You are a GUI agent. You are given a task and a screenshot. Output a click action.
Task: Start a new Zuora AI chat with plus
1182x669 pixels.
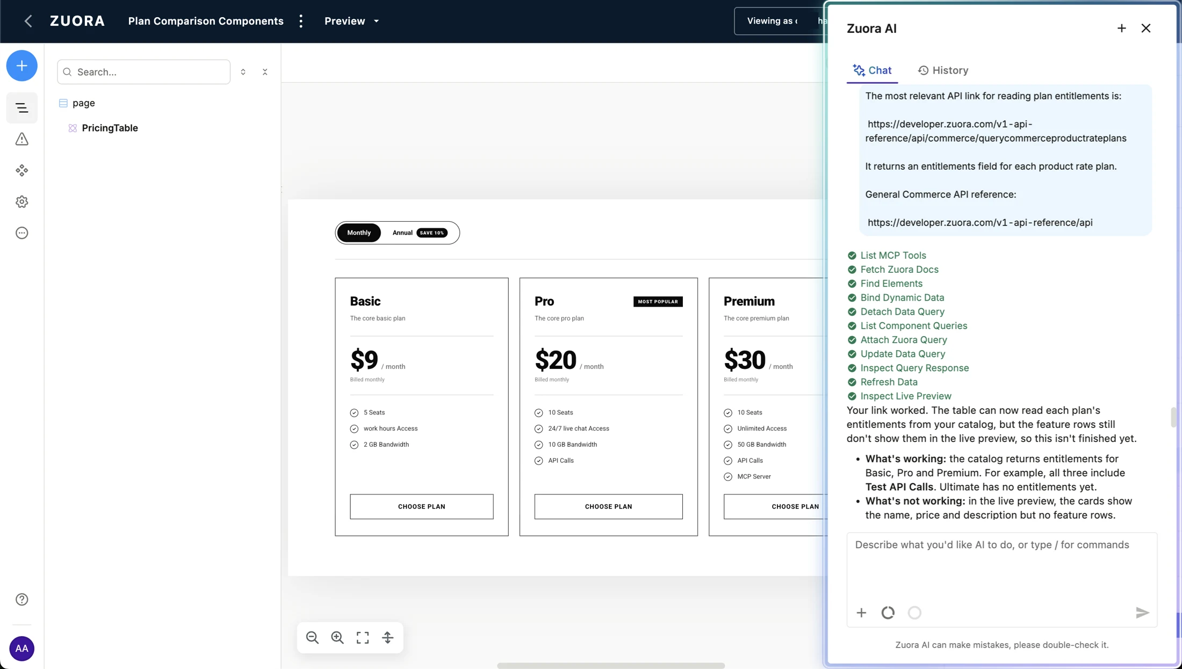[x=1121, y=28]
